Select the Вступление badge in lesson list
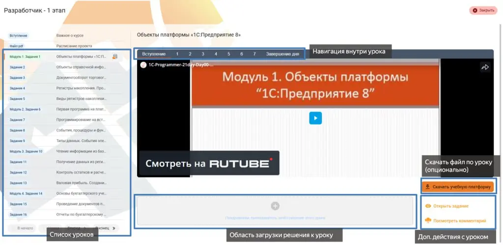Screen dimensions: 503x245 [18, 35]
